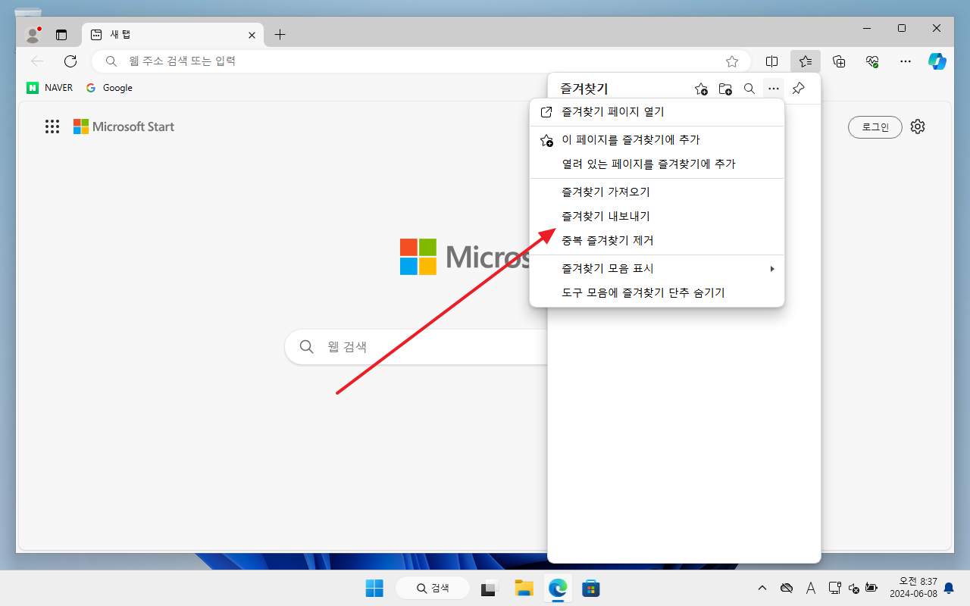Click the Microsoft Start logo
970x606 pixels.
[x=124, y=127]
